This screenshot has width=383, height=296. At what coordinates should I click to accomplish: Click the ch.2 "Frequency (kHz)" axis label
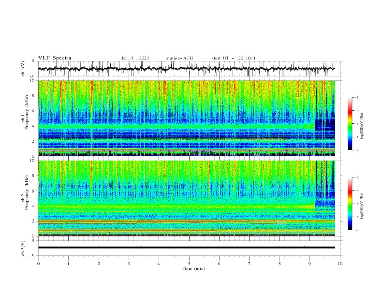point(27,192)
